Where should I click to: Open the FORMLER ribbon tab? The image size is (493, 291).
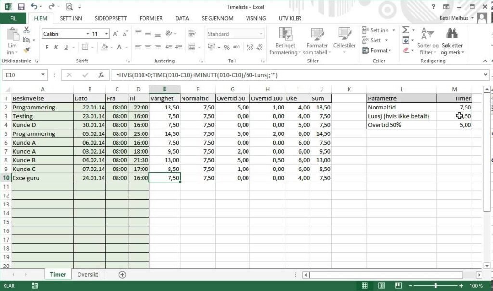(x=151, y=18)
